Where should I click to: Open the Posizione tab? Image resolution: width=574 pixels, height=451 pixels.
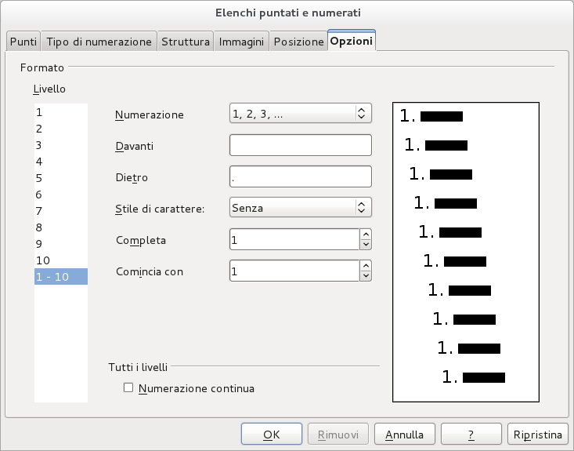(x=298, y=42)
